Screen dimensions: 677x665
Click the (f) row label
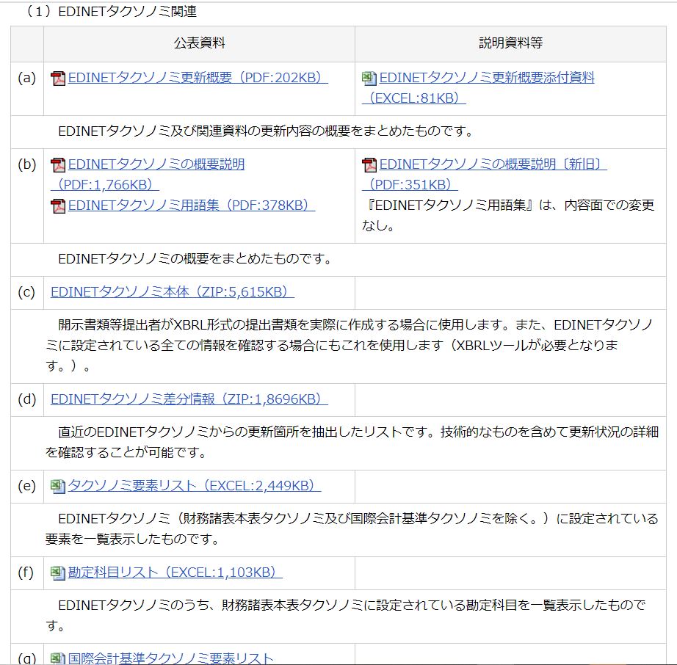(x=26, y=573)
